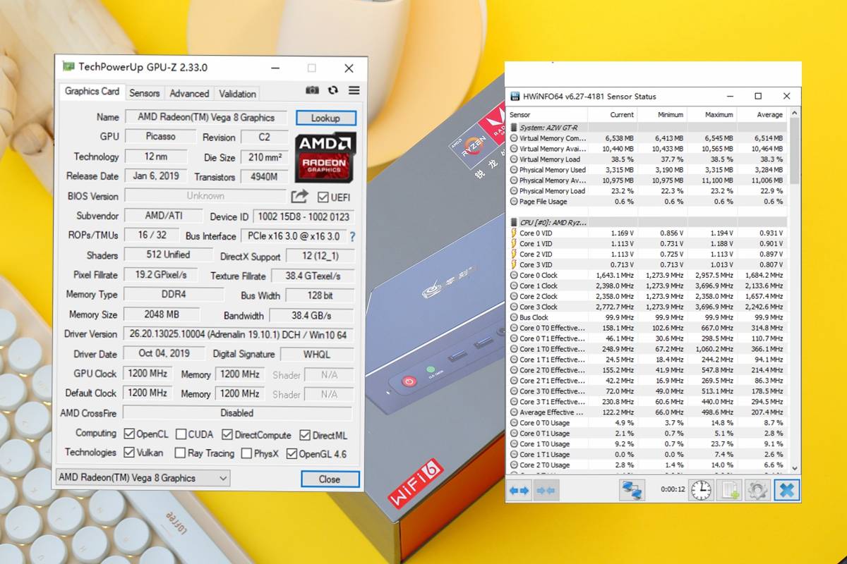The width and height of the screenshot is (847, 564).
Task: Click the HWiNFO vertical scrollbar thumb
Action: 795,150
